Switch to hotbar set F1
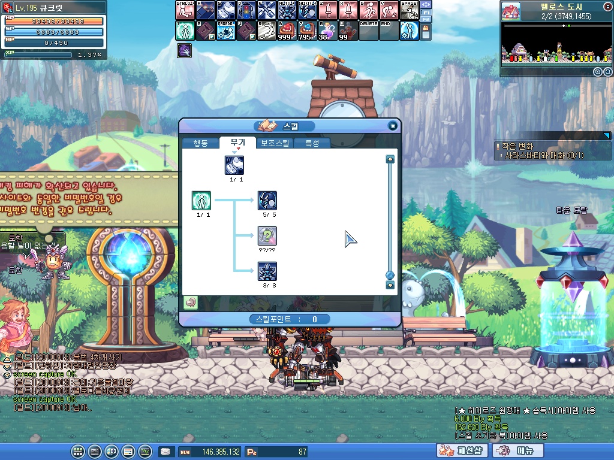Viewport: 614px width, 460px height. tap(426, 13)
